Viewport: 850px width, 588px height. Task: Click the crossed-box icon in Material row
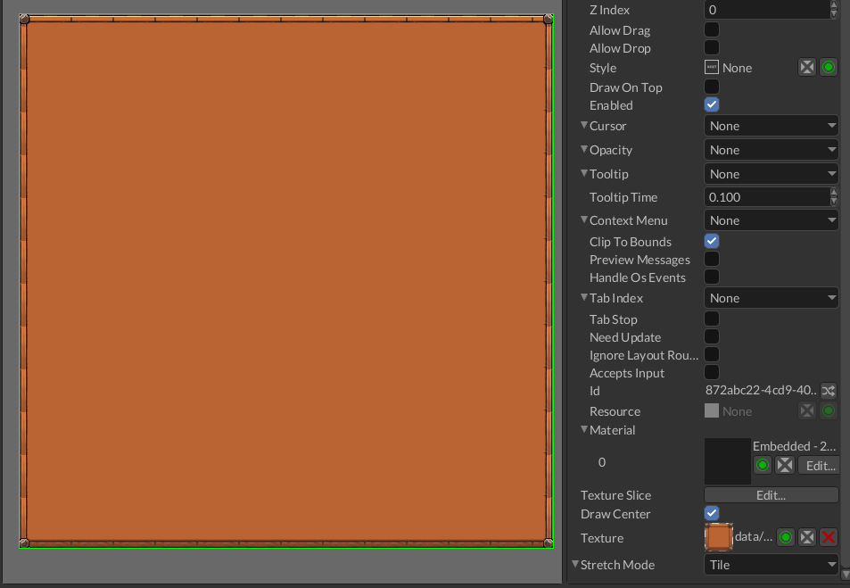[x=785, y=465]
